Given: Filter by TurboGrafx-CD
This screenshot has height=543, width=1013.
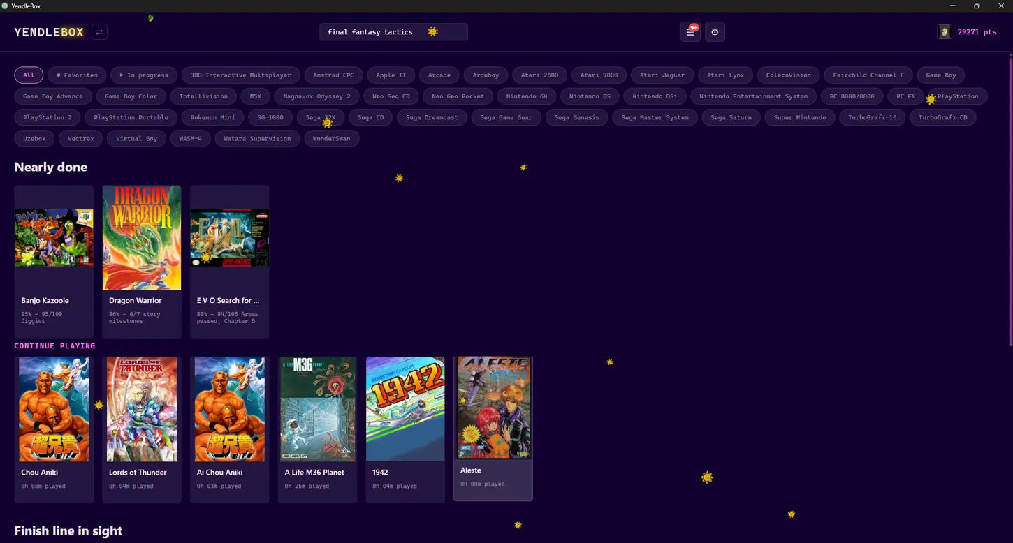Looking at the screenshot, I should click(943, 117).
